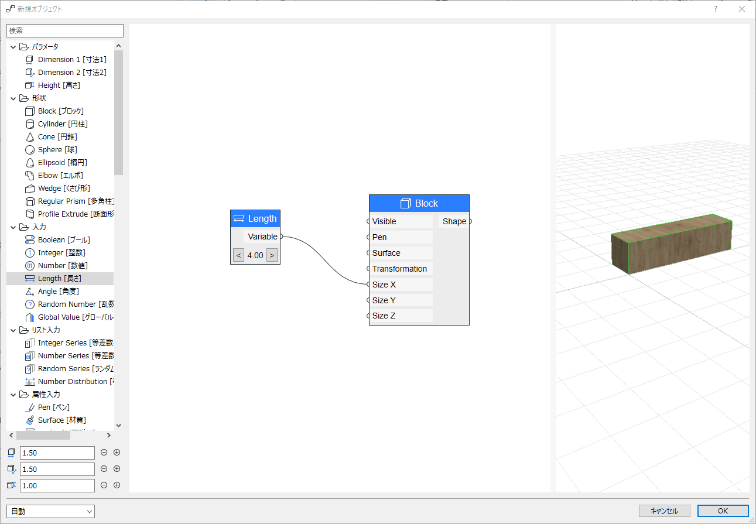Choose the Cone shape icon
This screenshot has width=756, height=524.
(30, 137)
